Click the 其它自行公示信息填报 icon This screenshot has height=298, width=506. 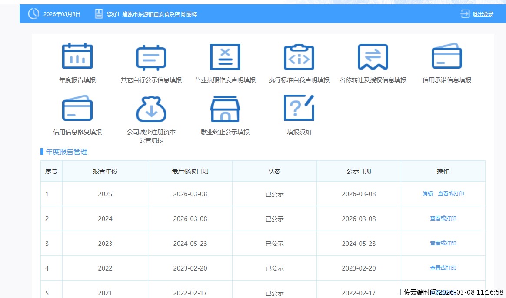pos(151,56)
